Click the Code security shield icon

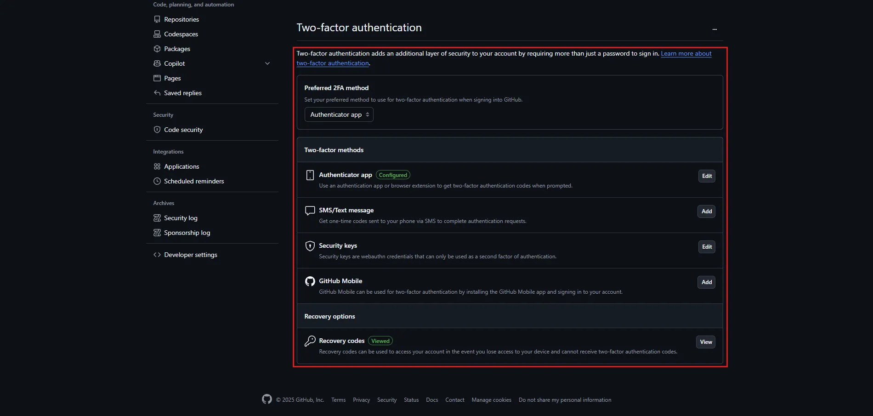(x=157, y=130)
